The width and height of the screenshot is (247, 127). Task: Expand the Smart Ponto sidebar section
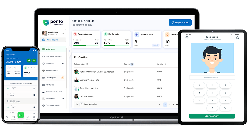[63, 98]
